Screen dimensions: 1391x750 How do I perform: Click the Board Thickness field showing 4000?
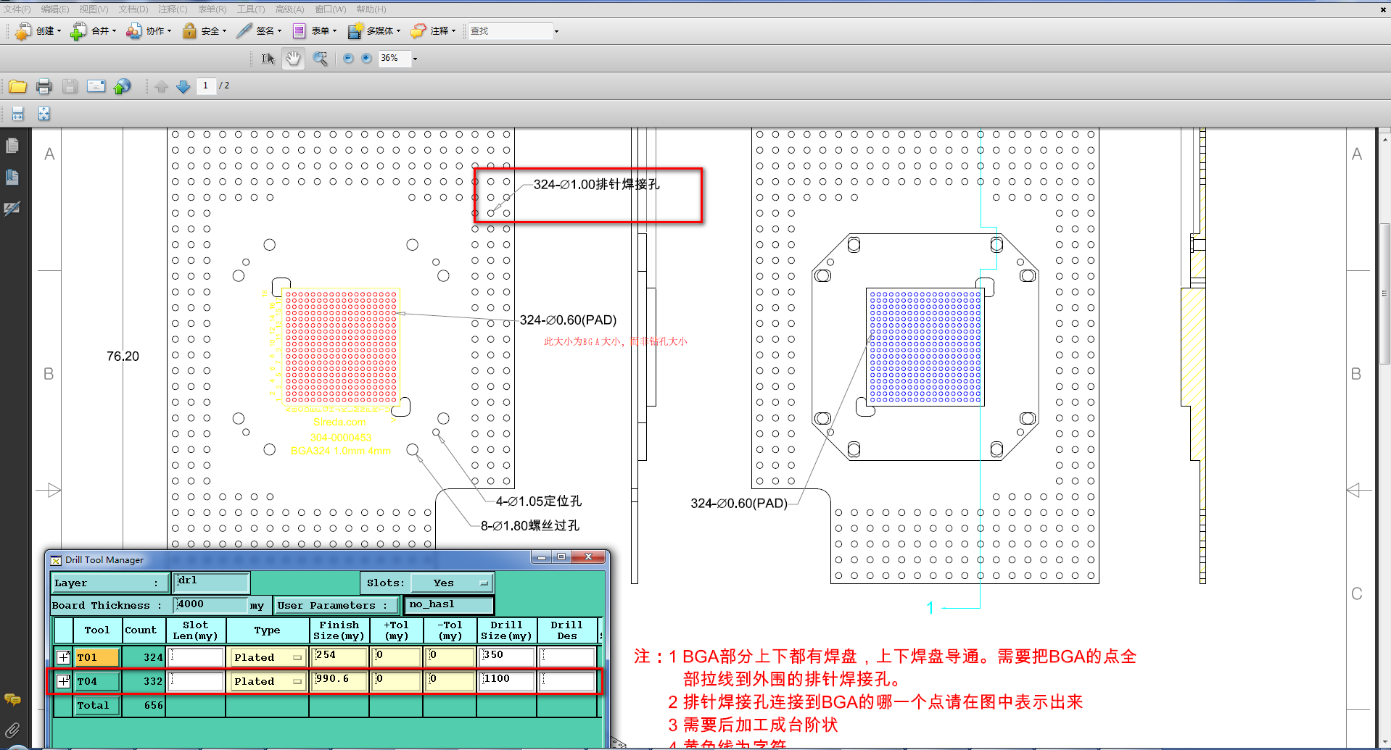coord(211,604)
